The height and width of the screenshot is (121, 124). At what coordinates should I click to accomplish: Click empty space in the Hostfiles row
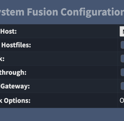click(x=74, y=45)
